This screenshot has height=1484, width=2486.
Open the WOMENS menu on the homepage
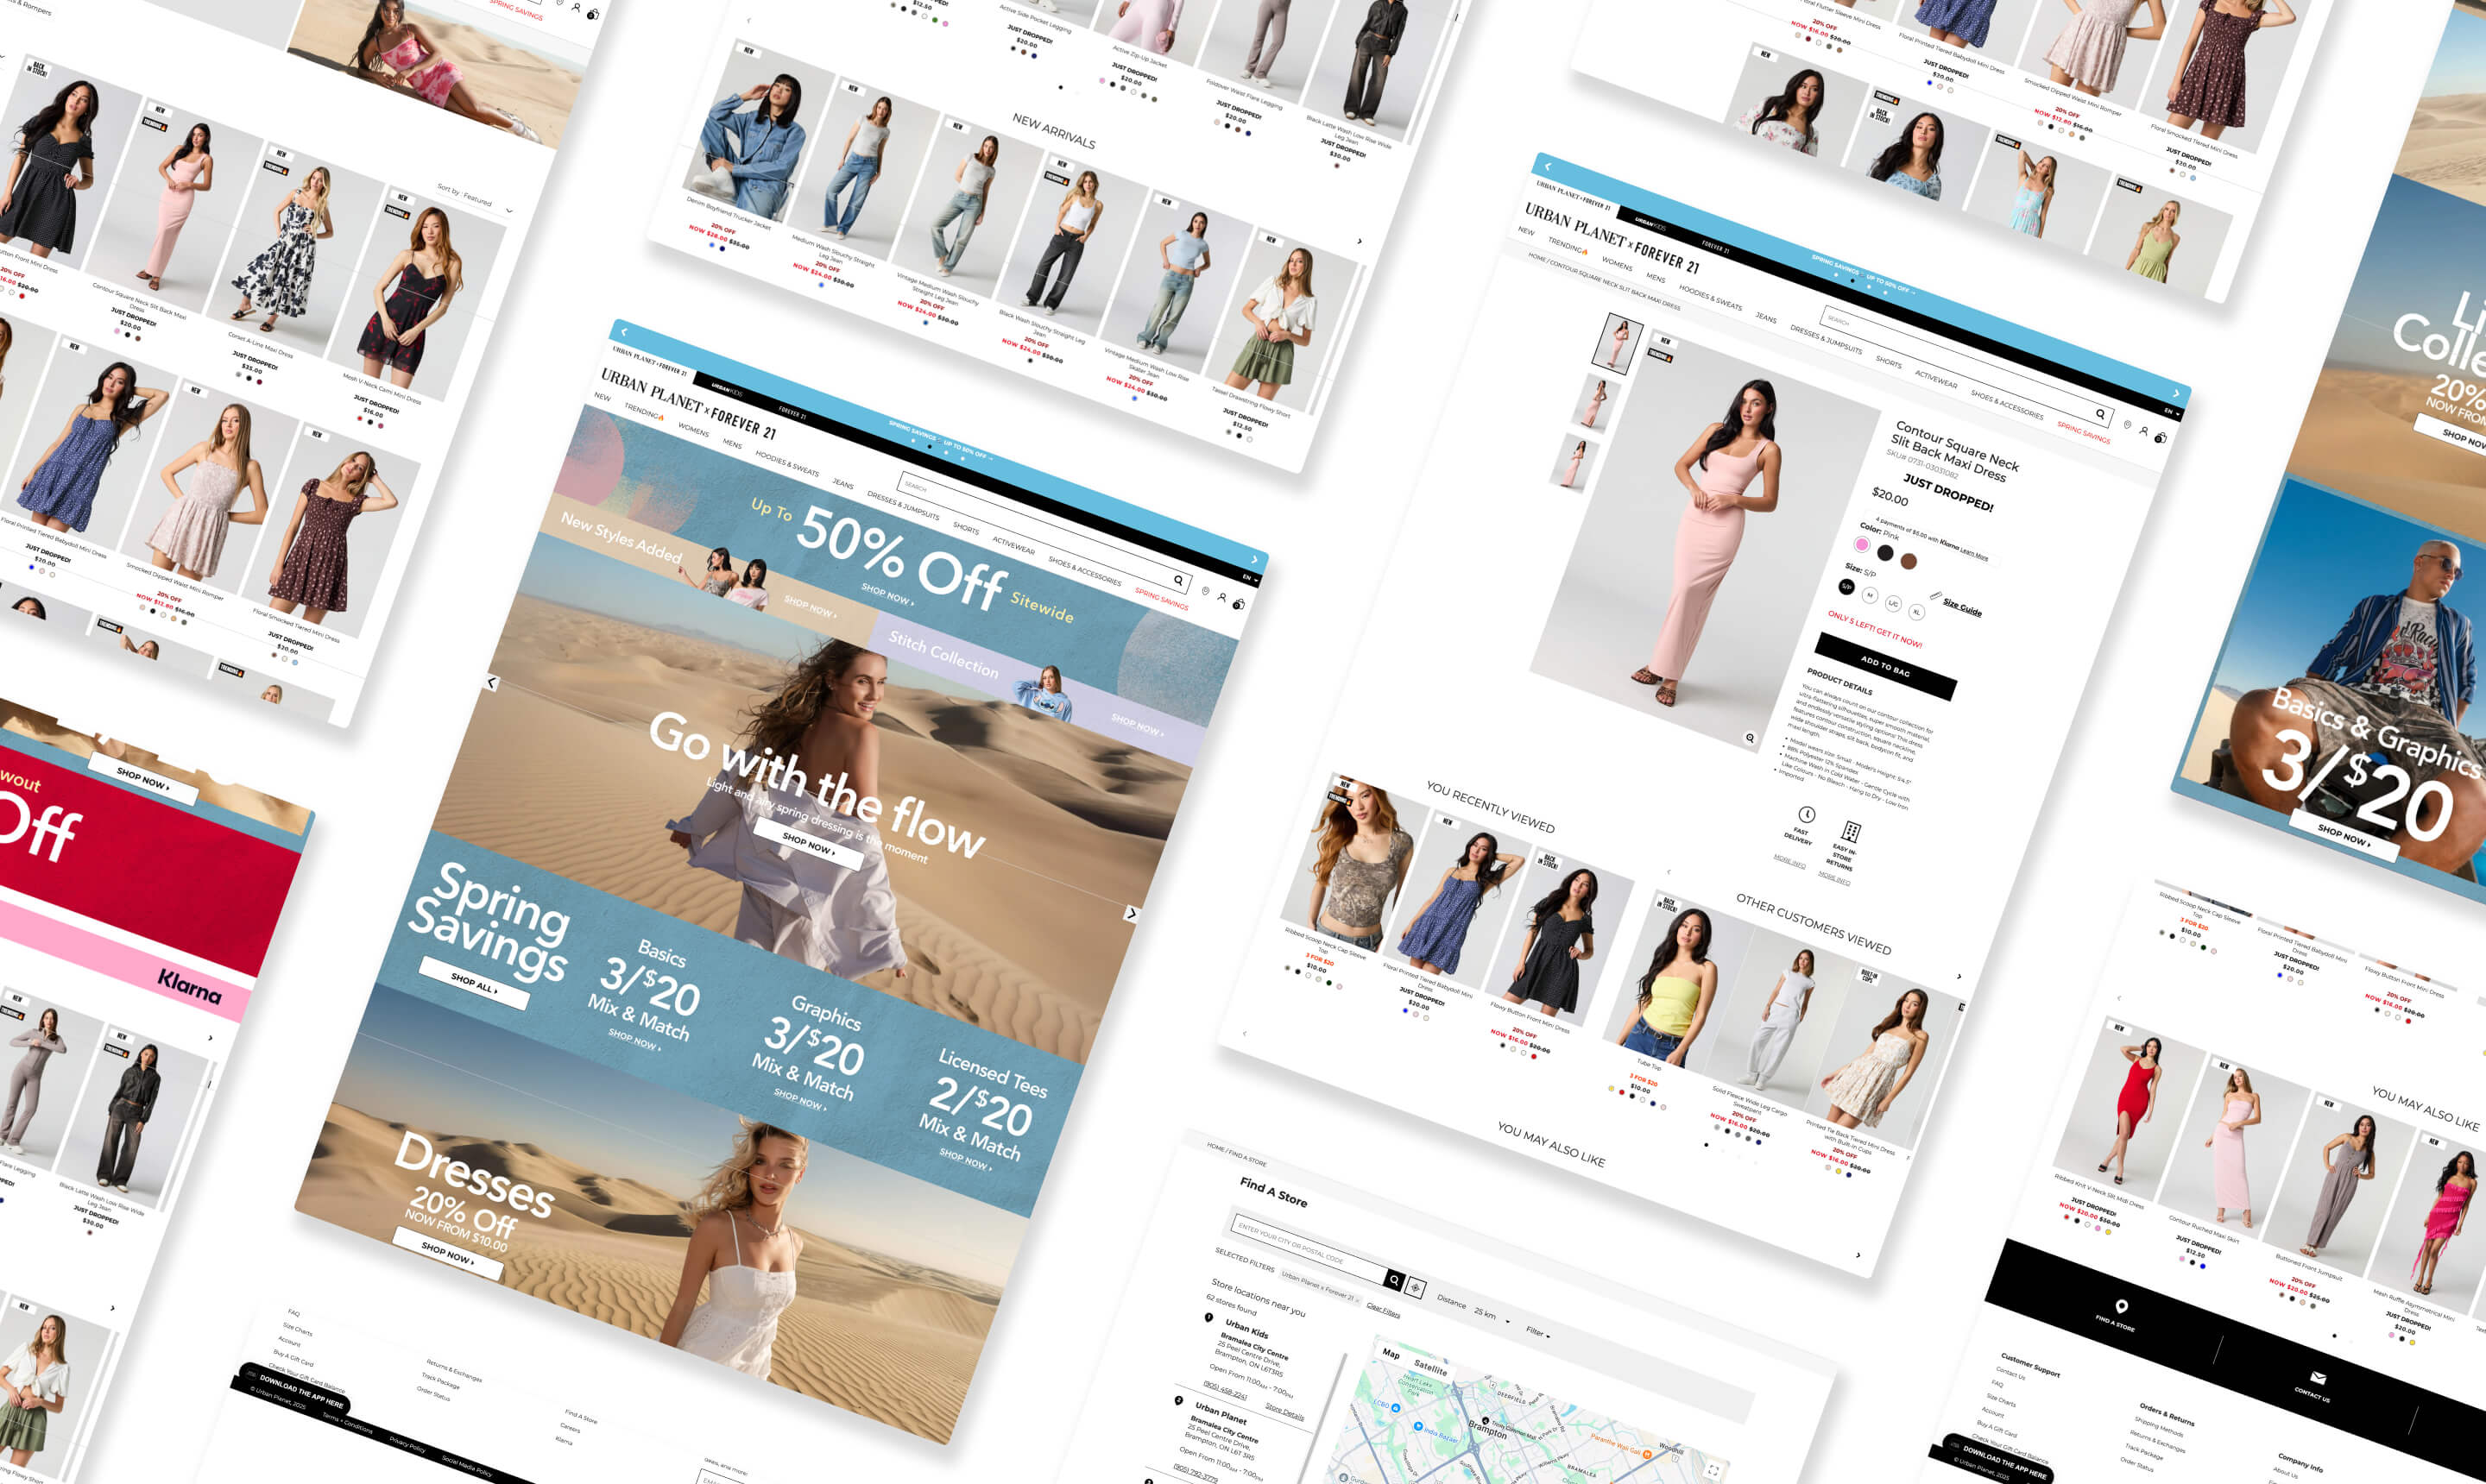tap(693, 430)
